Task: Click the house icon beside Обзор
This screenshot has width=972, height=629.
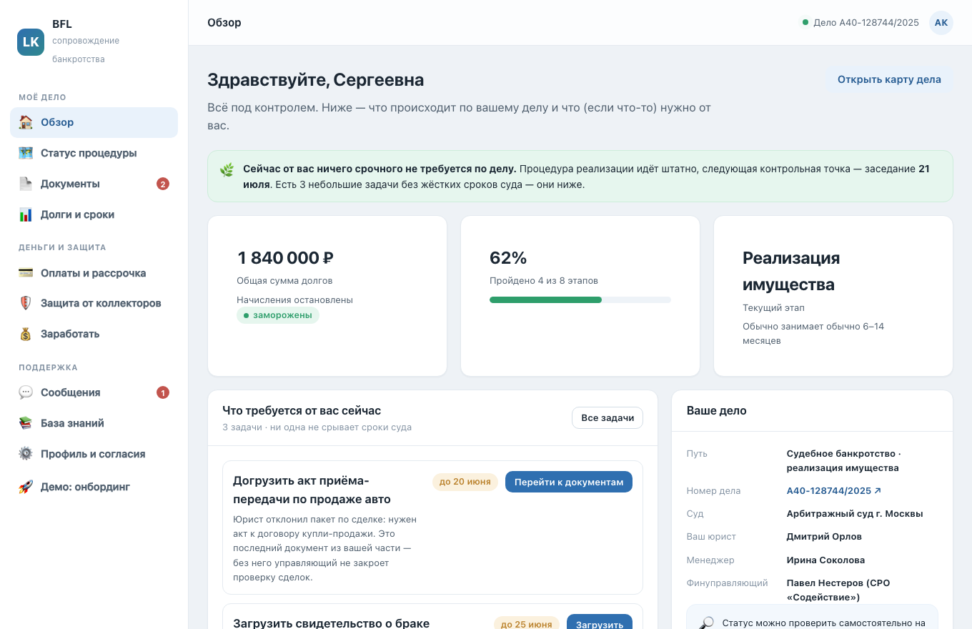Action: [26, 122]
